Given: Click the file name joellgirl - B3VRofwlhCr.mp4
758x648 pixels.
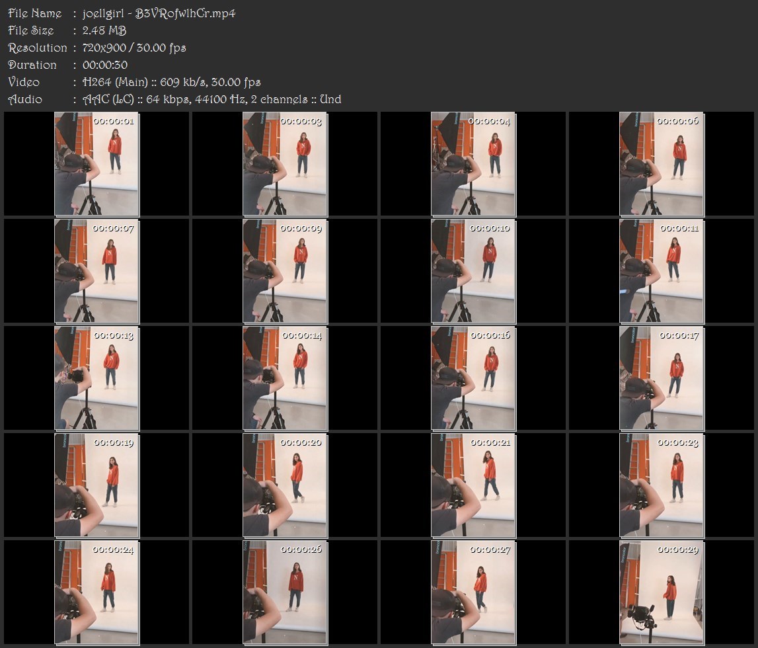Looking at the screenshot, I should click(159, 13).
